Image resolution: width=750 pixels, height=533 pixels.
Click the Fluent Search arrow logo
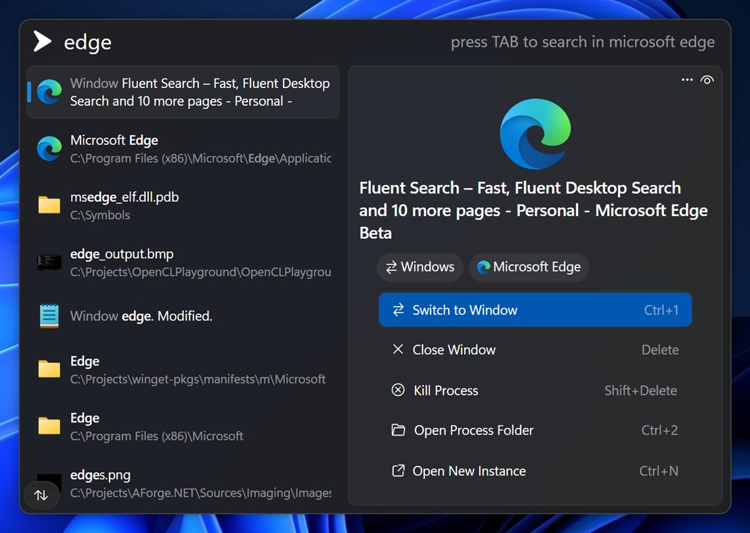click(x=41, y=41)
